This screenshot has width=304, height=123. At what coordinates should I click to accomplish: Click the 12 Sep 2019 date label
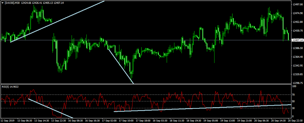[7, 120]
